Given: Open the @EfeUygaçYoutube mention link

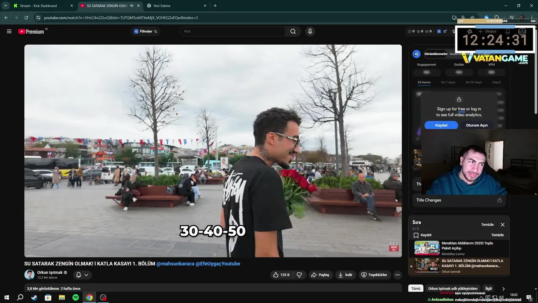Looking at the screenshot, I should (218, 264).
